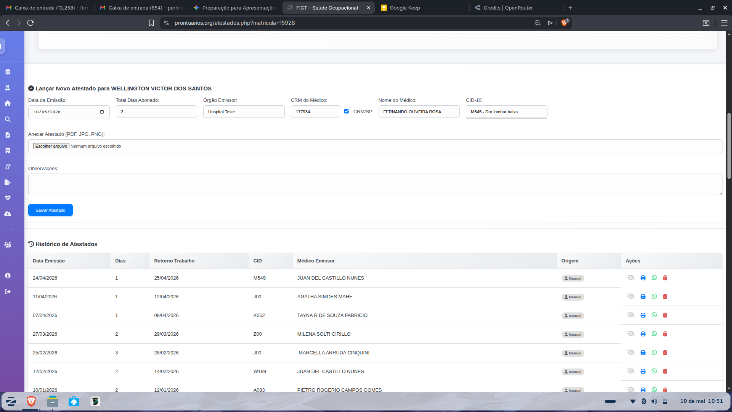The height and width of the screenshot is (412, 732).
Task: Reload the current page
Action: (x=30, y=23)
